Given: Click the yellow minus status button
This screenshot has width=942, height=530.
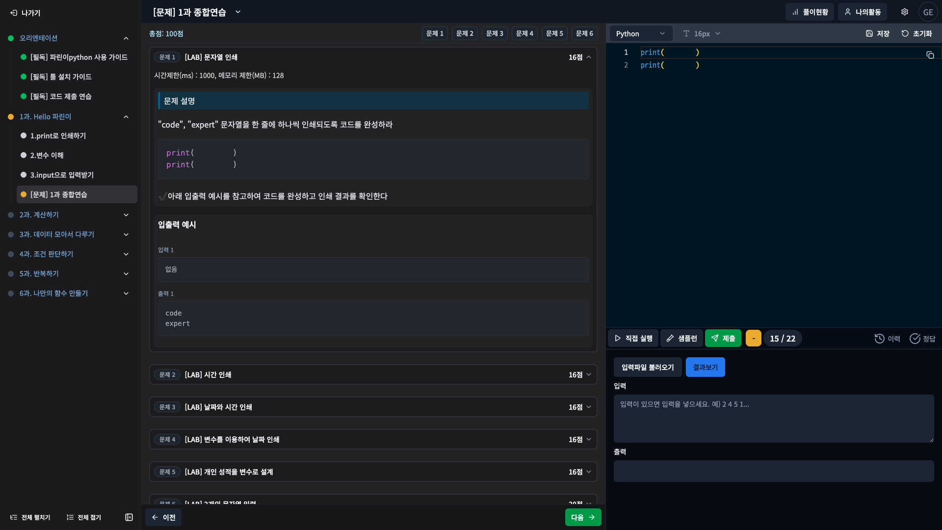Looking at the screenshot, I should coord(753,339).
